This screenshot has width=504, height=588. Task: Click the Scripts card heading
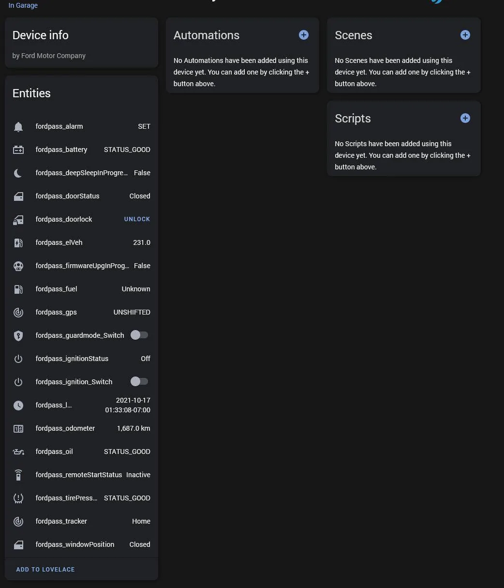click(353, 119)
